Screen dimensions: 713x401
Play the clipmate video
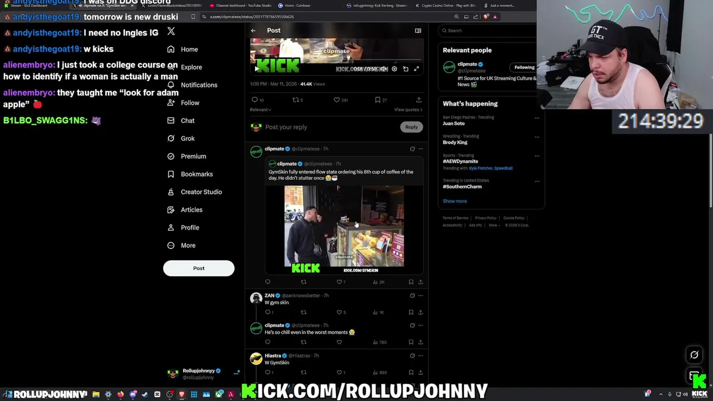click(x=256, y=69)
